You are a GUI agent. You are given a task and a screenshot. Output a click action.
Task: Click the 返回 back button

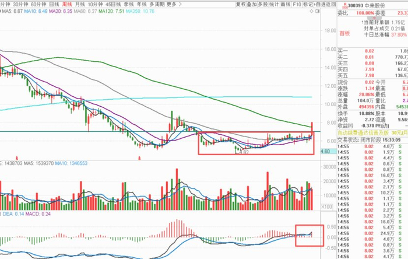click(331, 4)
